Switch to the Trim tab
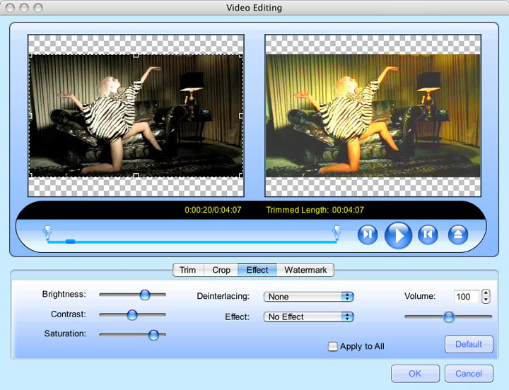The width and height of the screenshot is (509, 390). (x=187, y=270)
